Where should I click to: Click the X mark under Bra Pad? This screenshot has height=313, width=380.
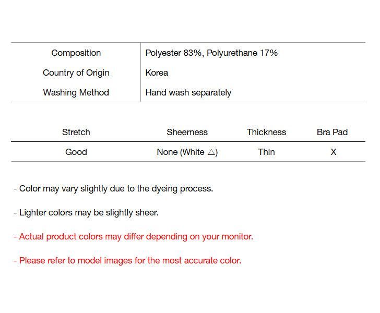pyautogui.click(x=334, y=152)
